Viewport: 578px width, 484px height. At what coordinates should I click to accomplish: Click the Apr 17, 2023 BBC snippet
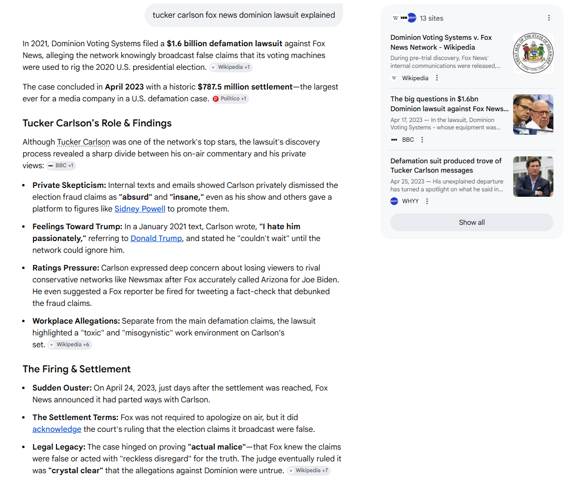pos(445,123)
